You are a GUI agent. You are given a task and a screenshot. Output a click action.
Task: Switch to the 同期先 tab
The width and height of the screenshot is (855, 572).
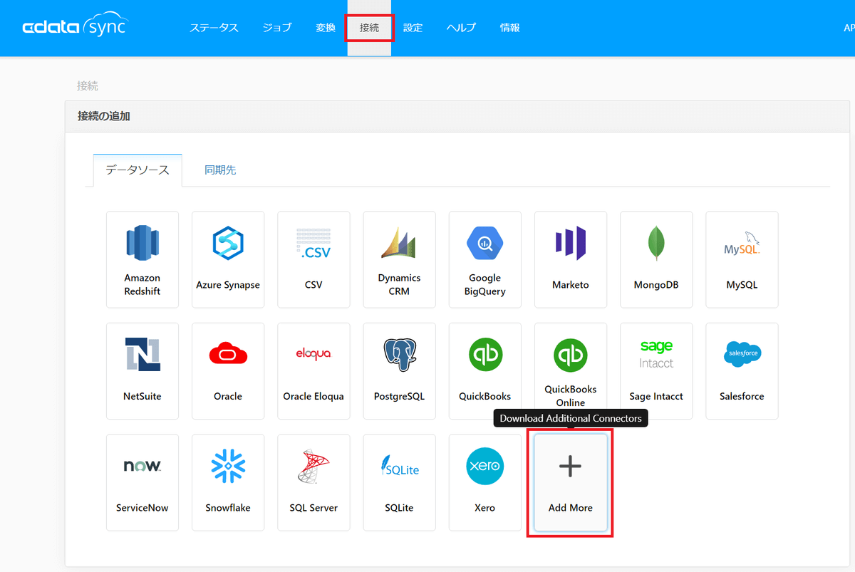tap(220, 170)
